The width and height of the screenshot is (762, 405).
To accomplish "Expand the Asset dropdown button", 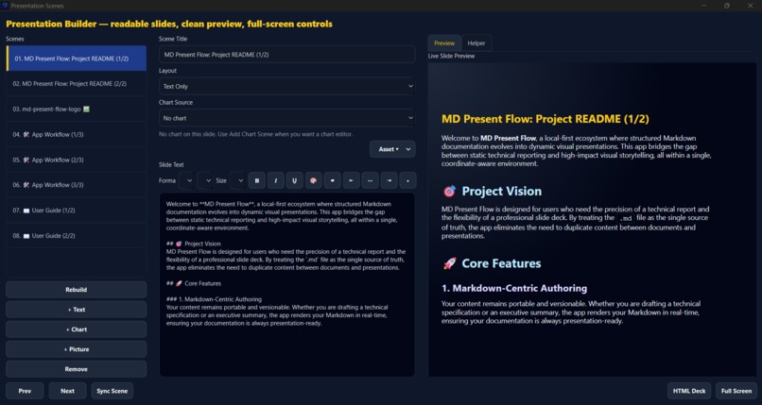I will (392, 149).
